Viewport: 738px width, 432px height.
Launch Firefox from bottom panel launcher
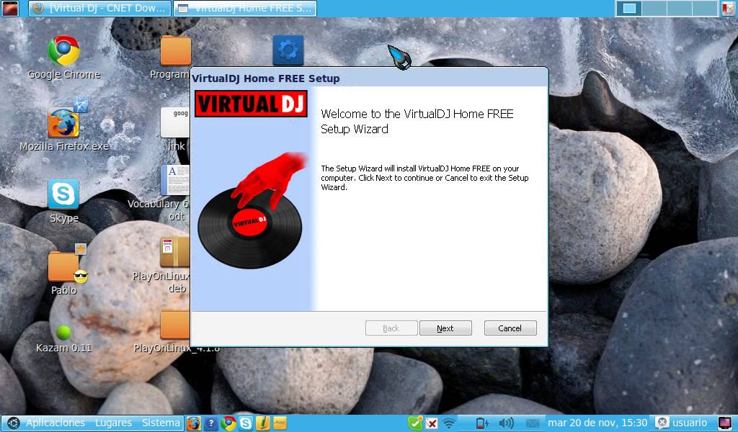tap(193, 423)
